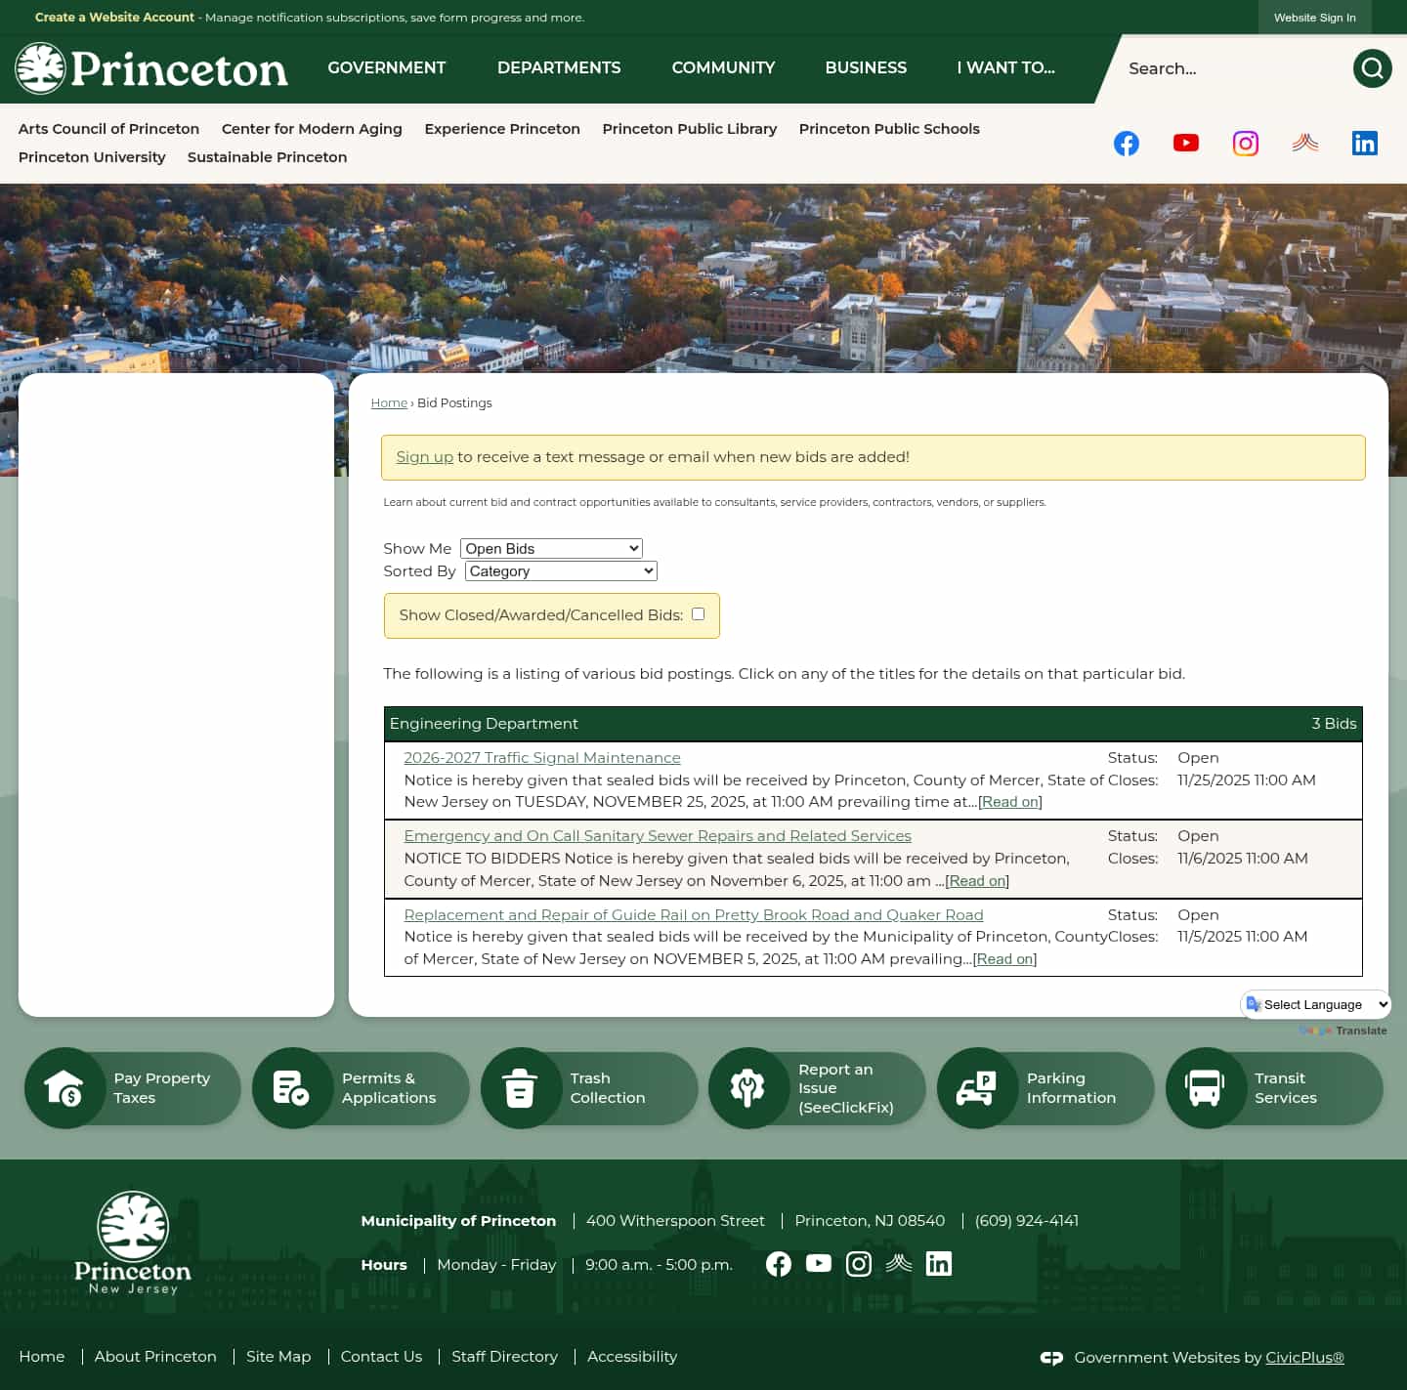Image resolution: width=1407 pixels, height=1390 pixels.
Task: Change the Sorted By dropdown
Action: 559,570
